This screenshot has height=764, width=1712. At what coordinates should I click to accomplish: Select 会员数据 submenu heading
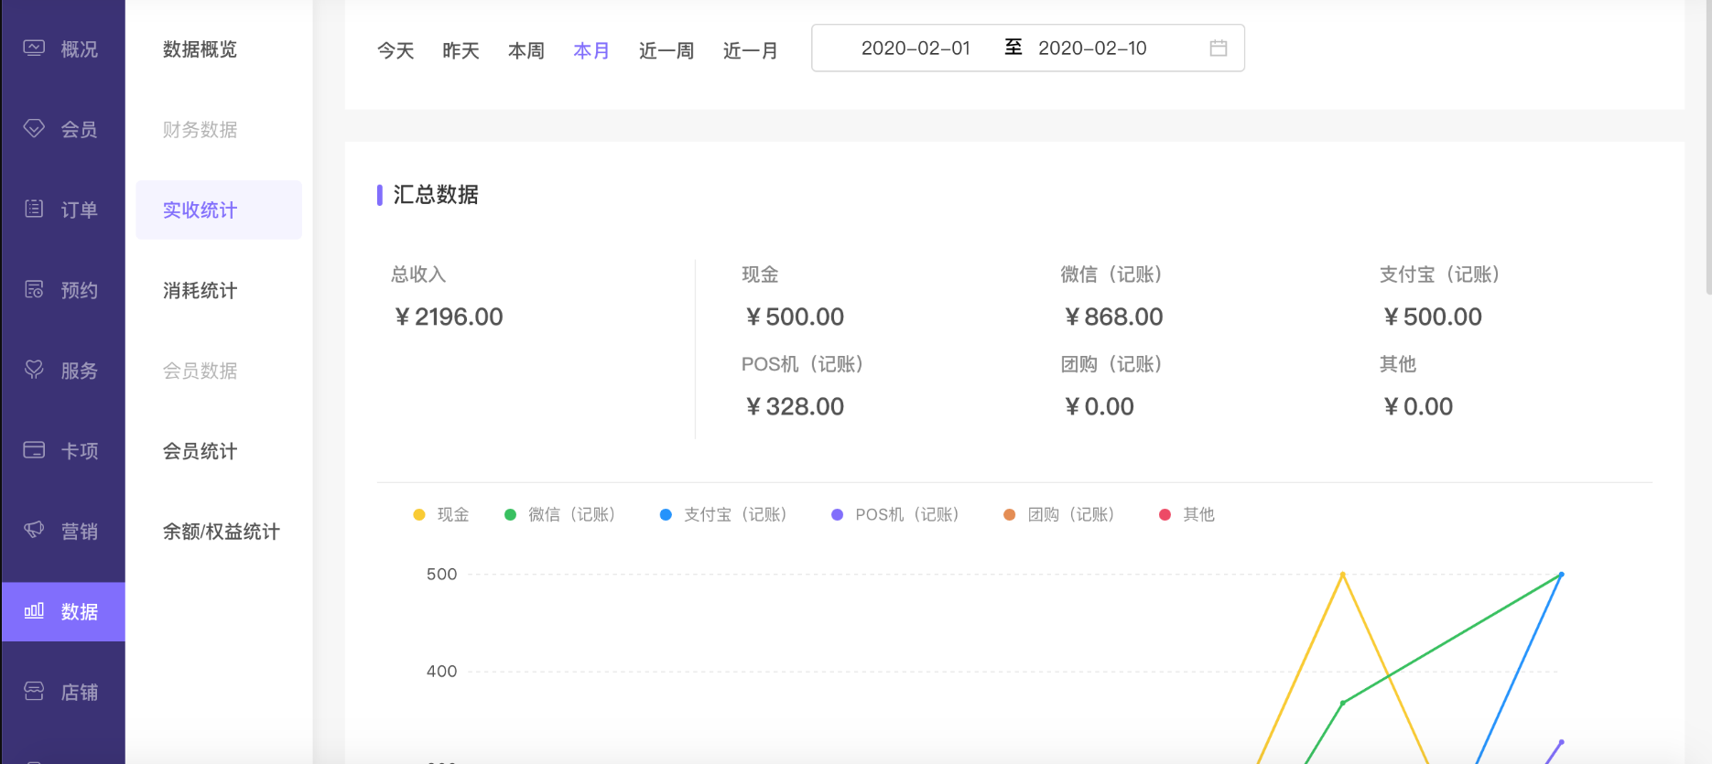[200, 371]
